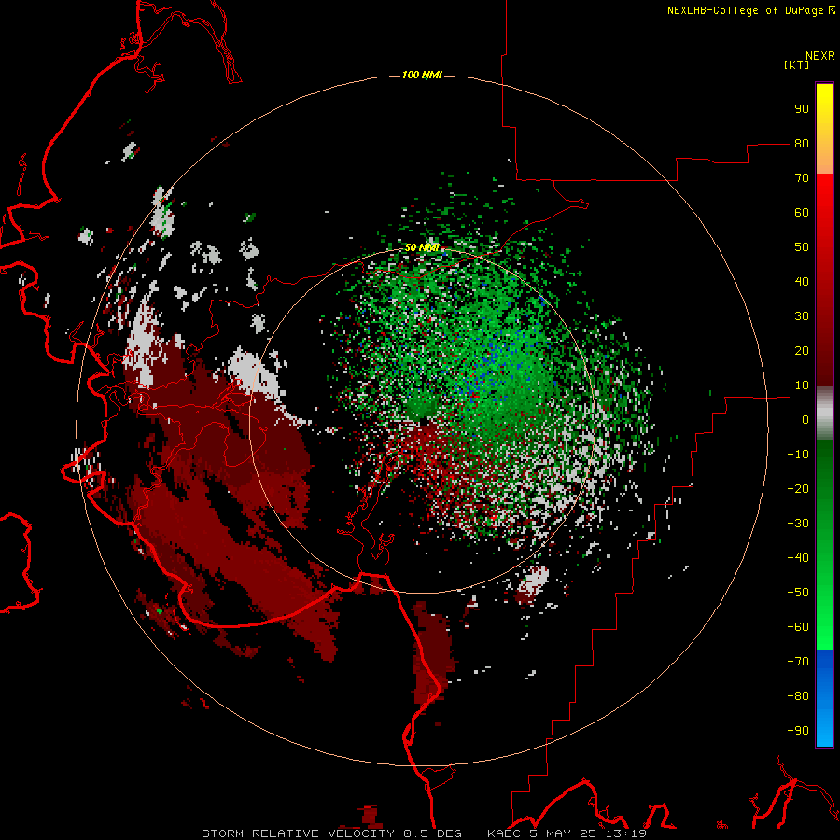
Task: Click the [KT] units label
Action: click(797, 64)
